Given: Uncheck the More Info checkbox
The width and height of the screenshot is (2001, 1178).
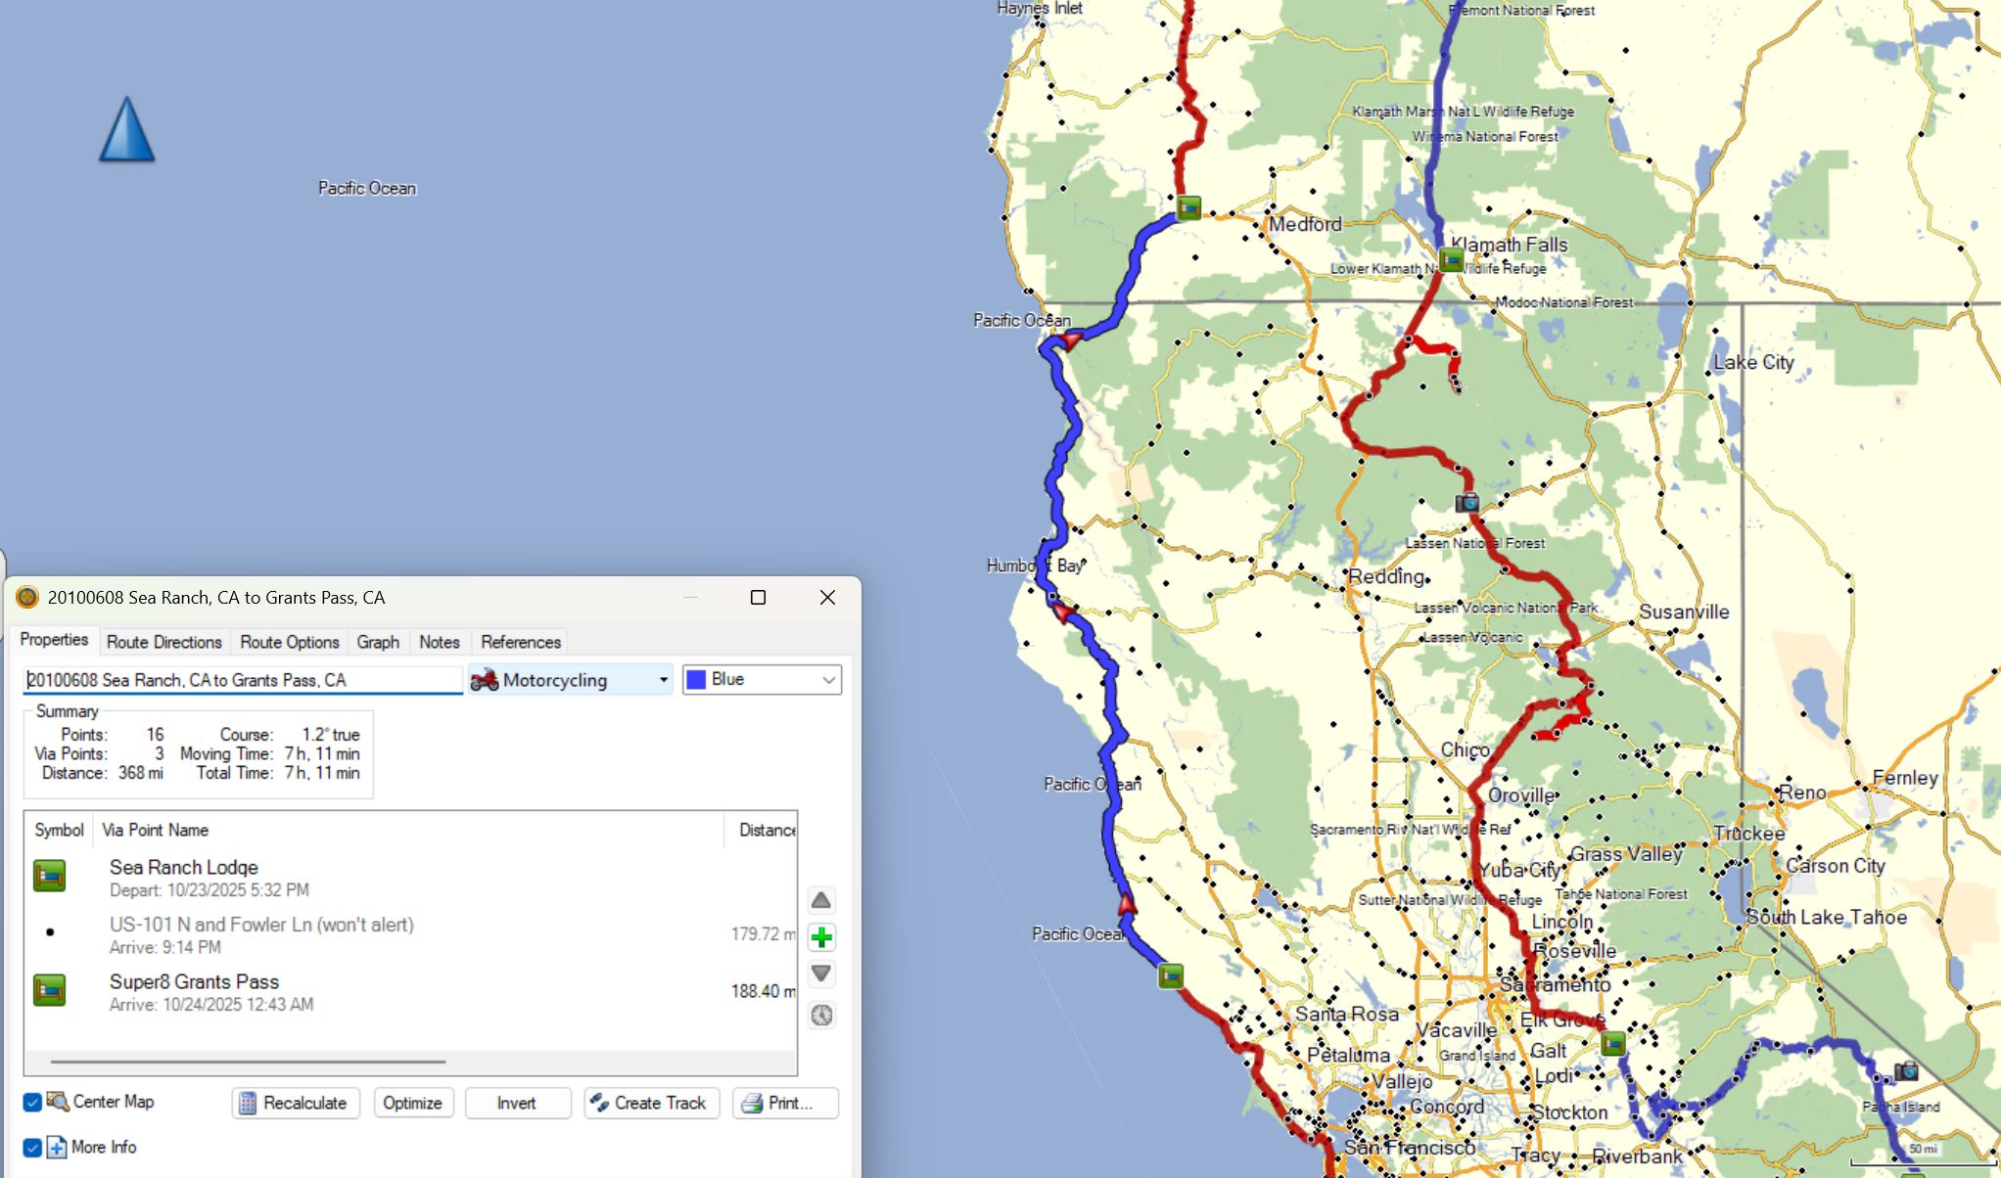Looking at the screenshot, I should coord(32,1148).
